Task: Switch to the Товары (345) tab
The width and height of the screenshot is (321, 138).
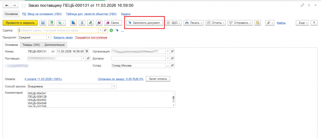Action: [x=31, y=45]
